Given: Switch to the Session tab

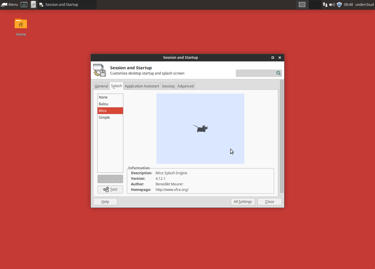Looking at the screenshot, I should point(168,86).
